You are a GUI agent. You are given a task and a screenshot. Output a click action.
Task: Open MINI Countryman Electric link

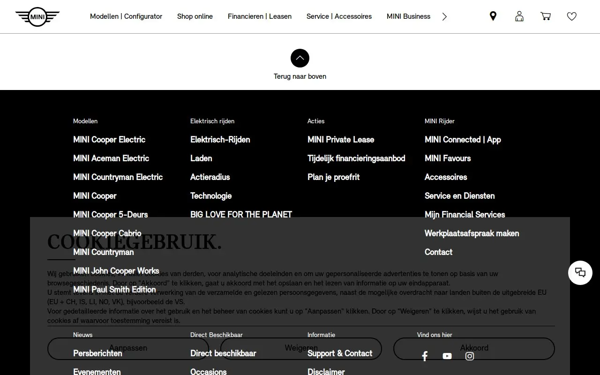(118, 177)
